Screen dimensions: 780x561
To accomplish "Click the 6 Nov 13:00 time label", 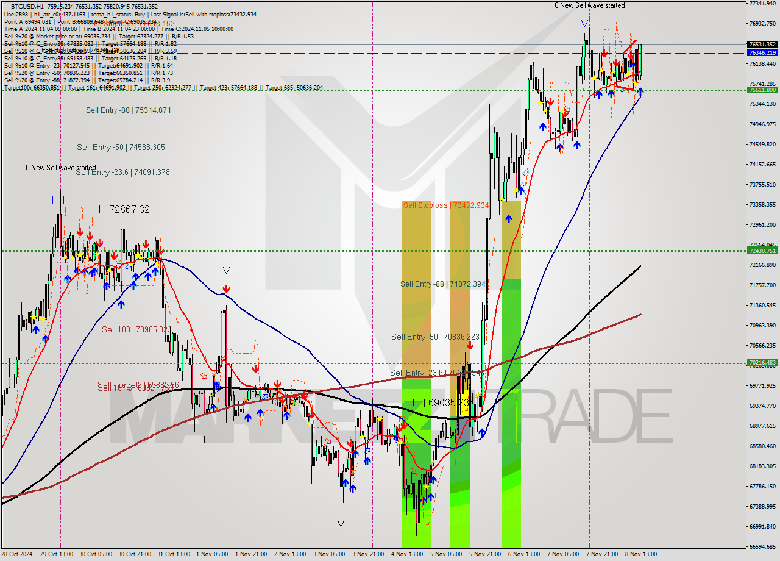I will click(525, 554).
